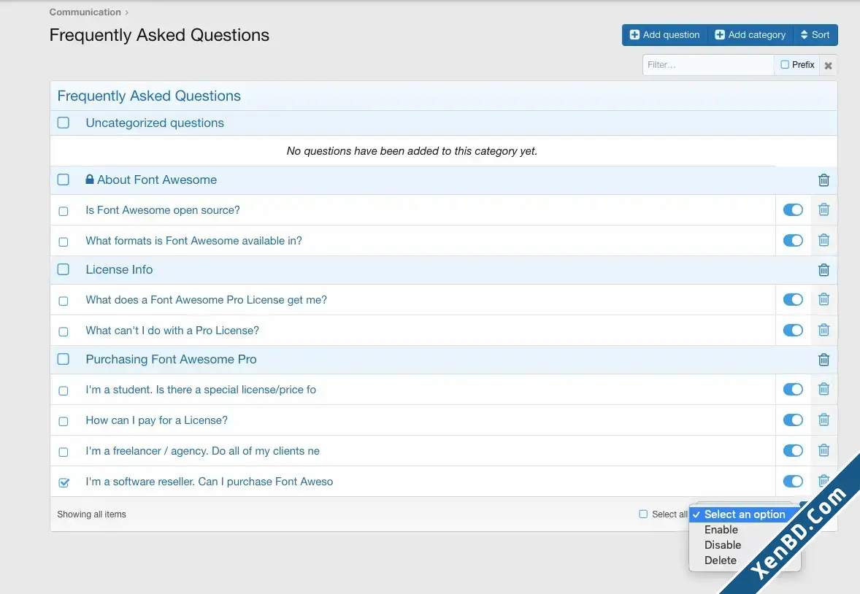Focus the Filter input field
The width and height of the screenshot is (860, 594).
(708, 65)
